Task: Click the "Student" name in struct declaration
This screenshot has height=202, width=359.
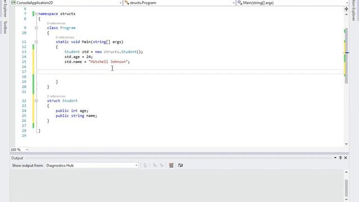Action: point(70,101)
